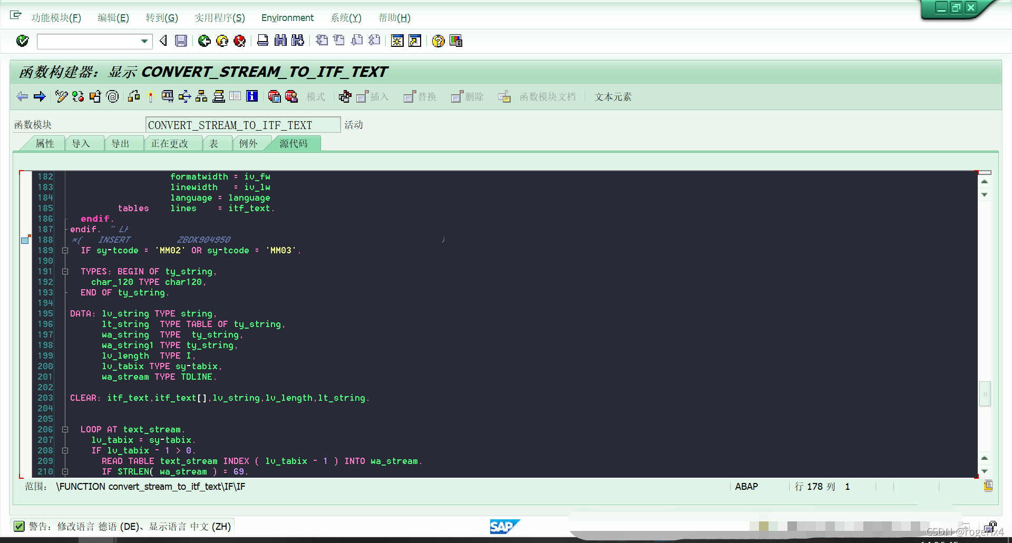Collapse the LOOP block at line 206

click(x=65, y=430)
